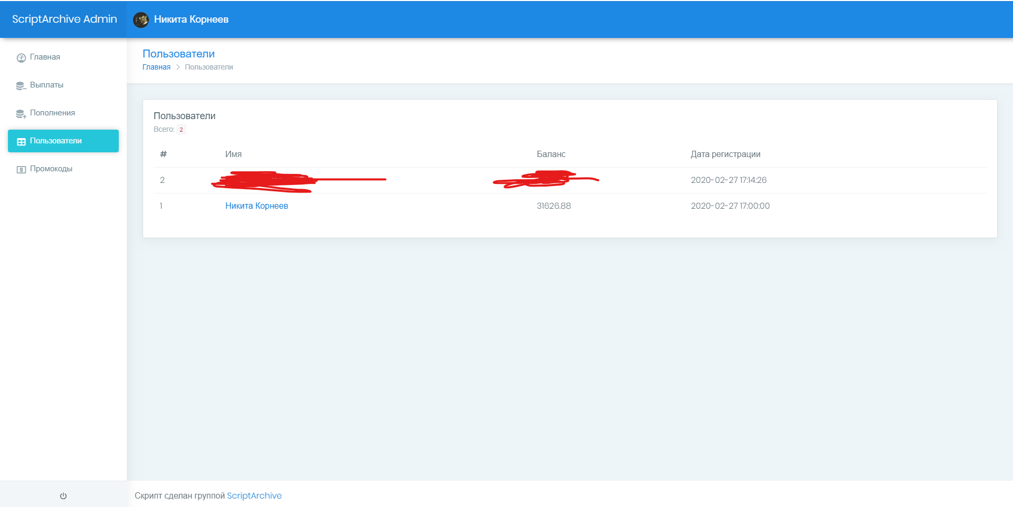Click the 31626.88 balance cell
1013x507 pixels.
coord(554,206)
